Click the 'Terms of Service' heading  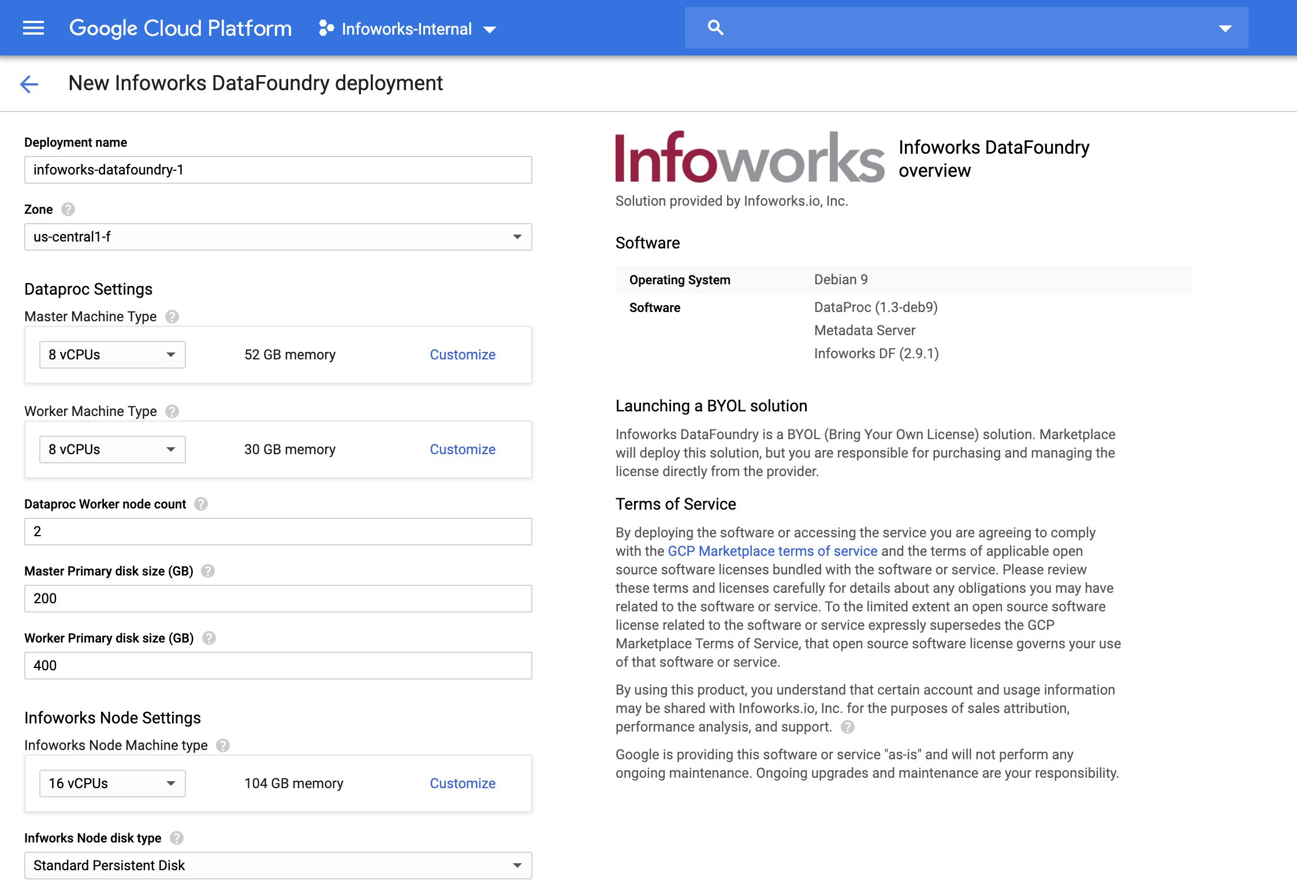tap(676, 504)
